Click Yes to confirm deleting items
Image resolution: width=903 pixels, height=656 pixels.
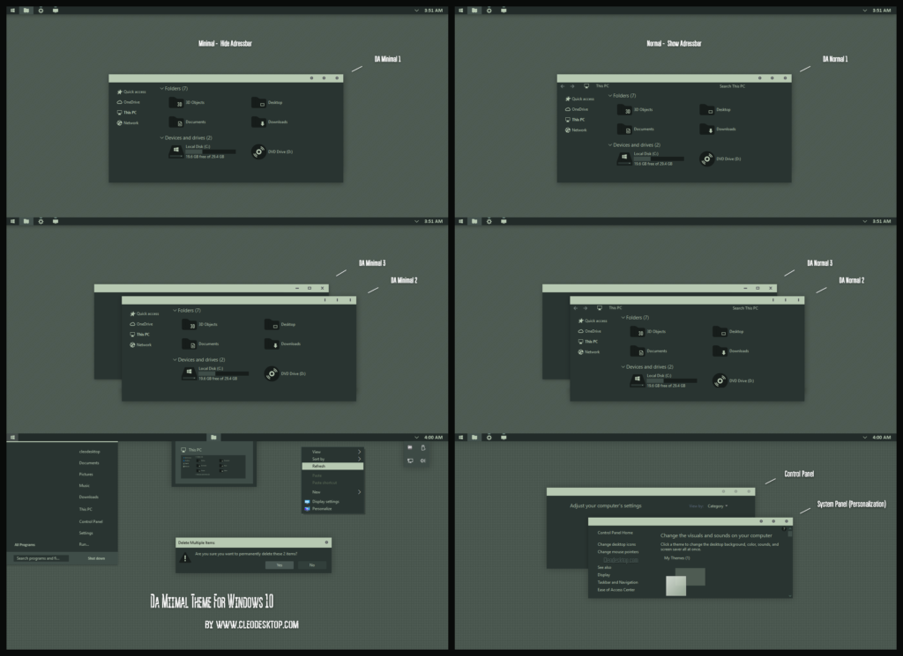pos(280,564)
